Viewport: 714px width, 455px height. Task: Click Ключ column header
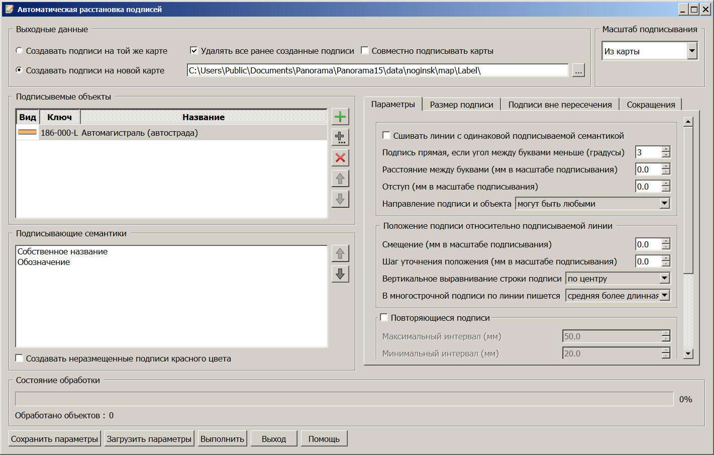(x=60, y=117)
